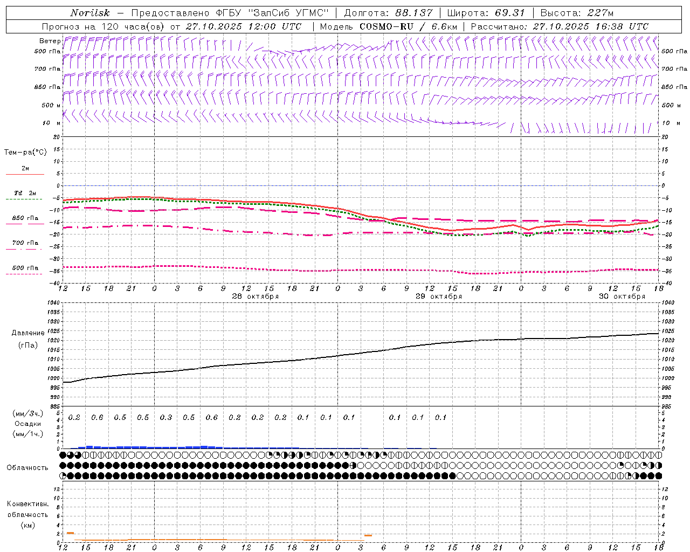Click the '(мм/3ч.)' precipitation unit label

28,413
